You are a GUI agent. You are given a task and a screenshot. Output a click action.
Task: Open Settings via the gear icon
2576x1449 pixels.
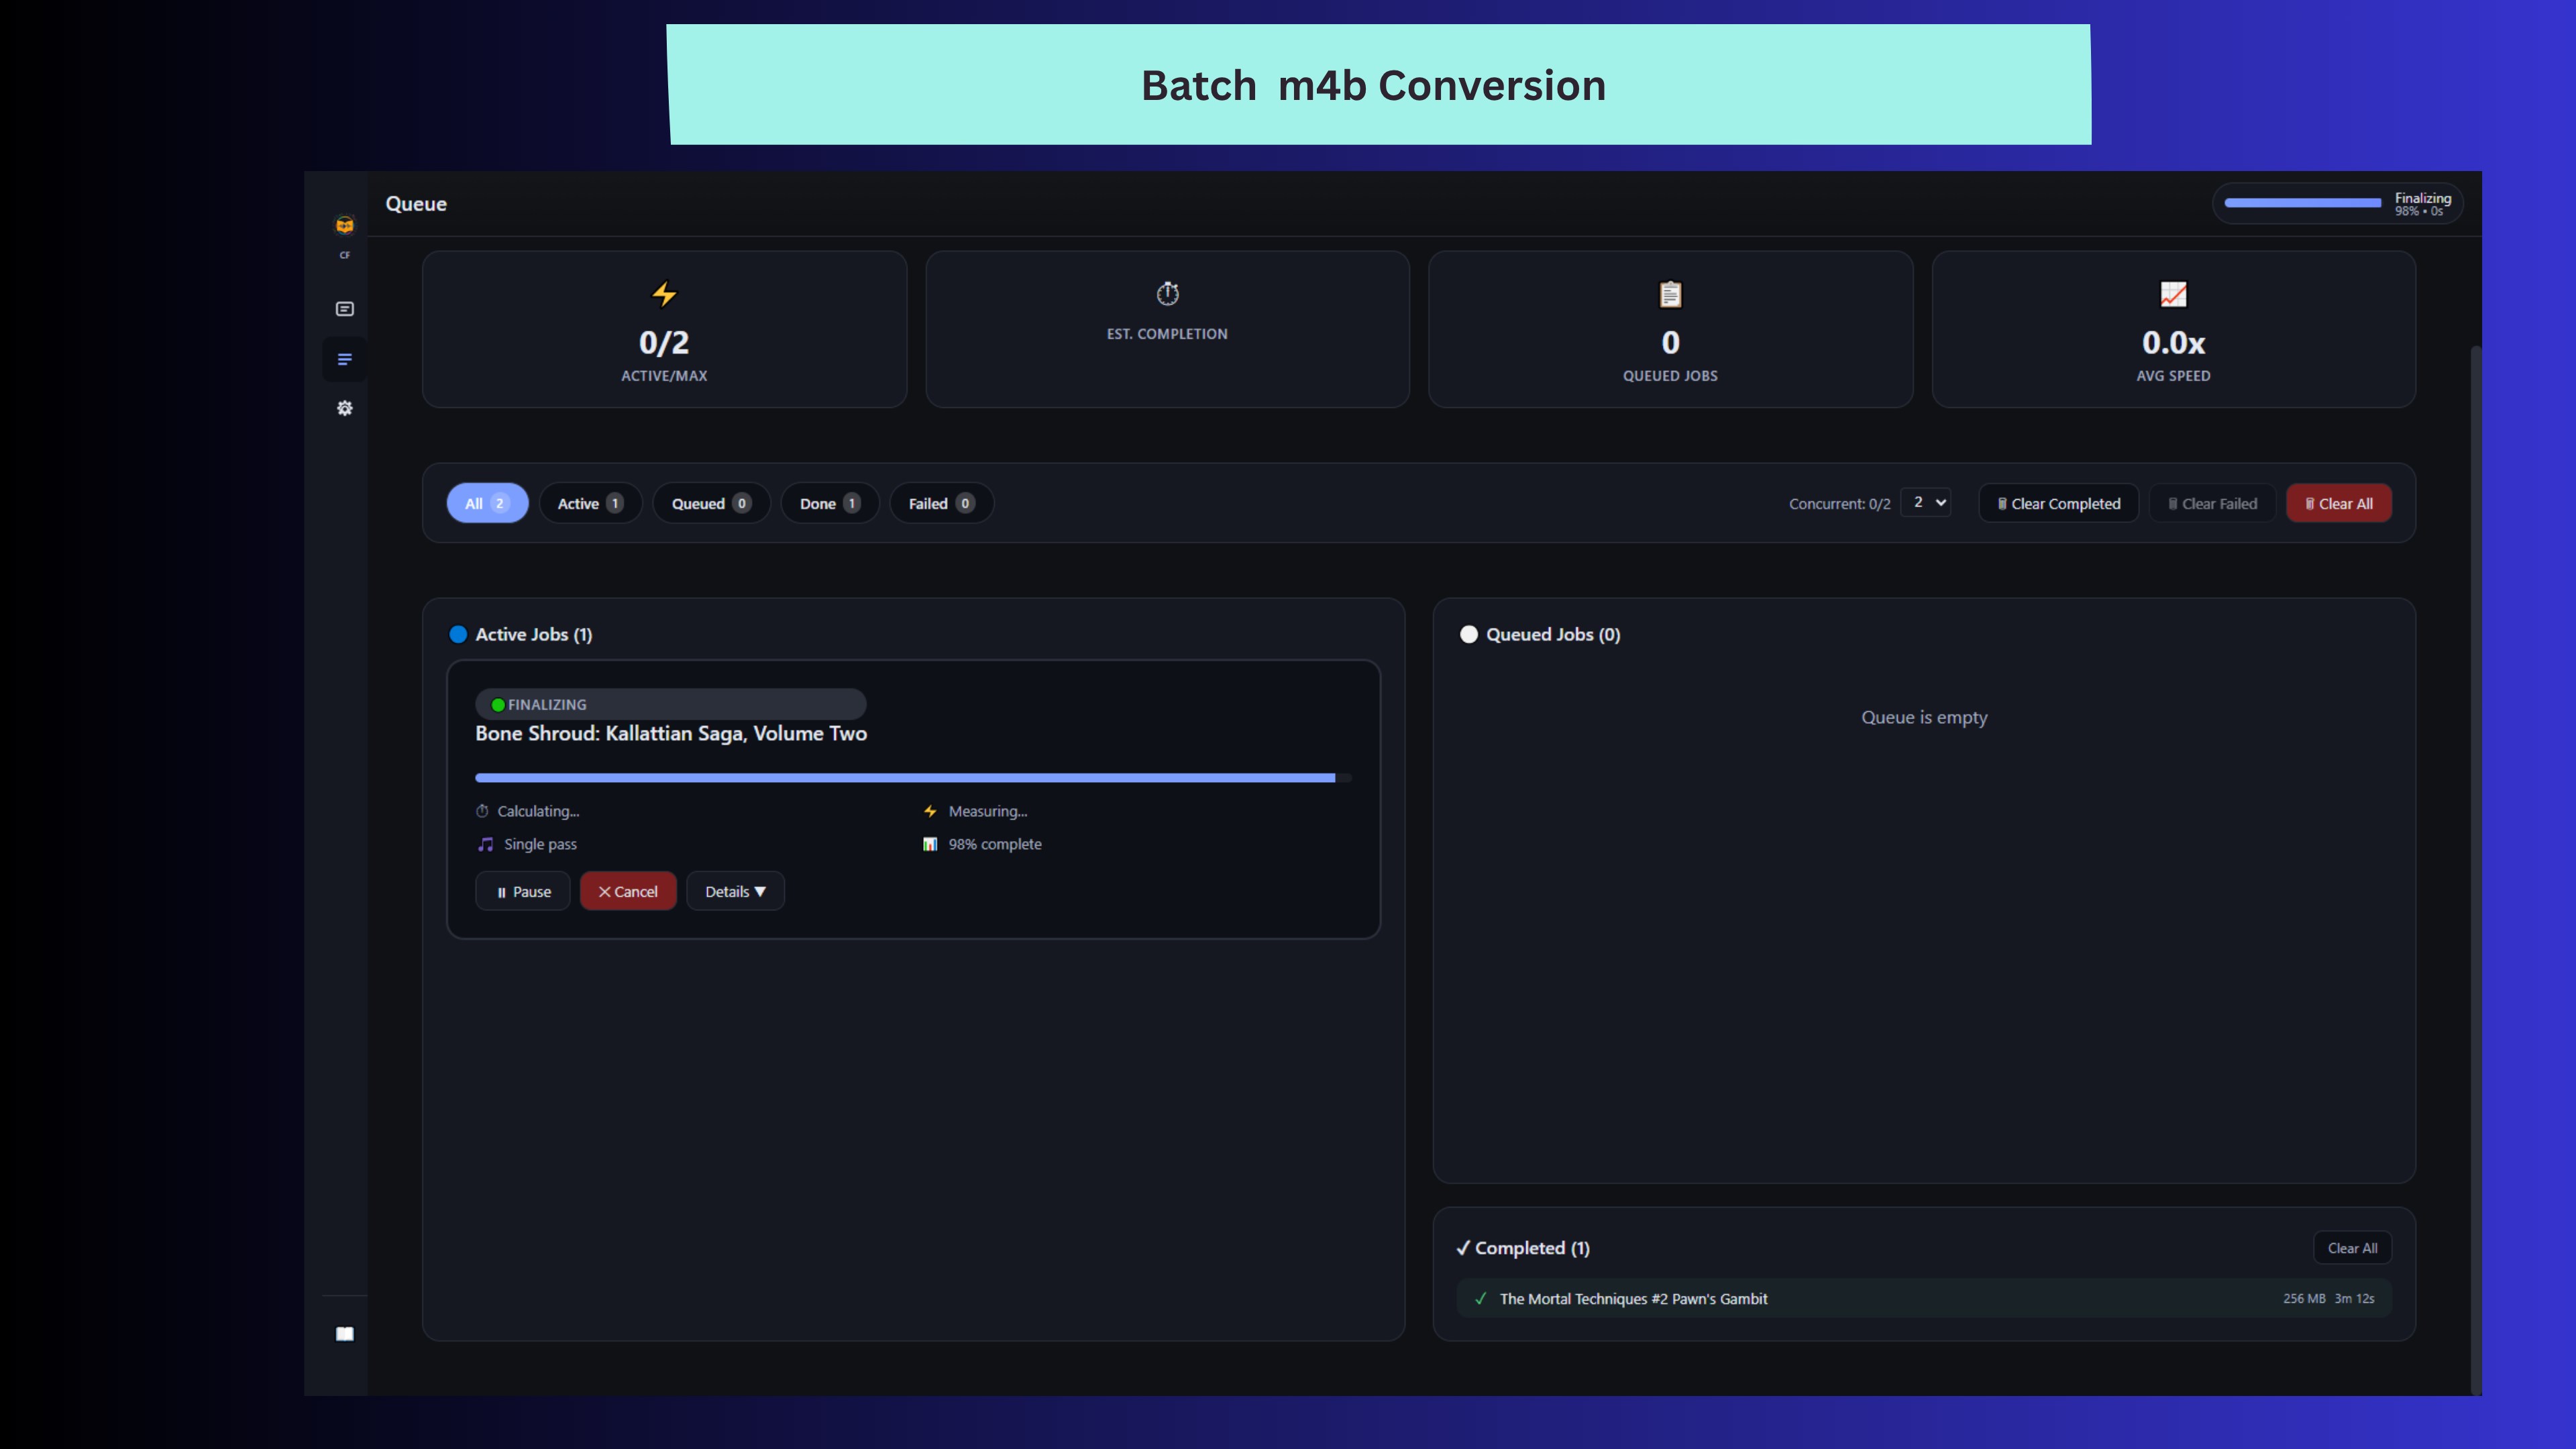[x=344, y=408]
